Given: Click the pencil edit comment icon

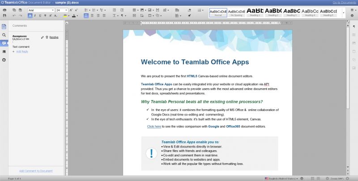Looking at the screenshot, I should click(x=42, y=37).
